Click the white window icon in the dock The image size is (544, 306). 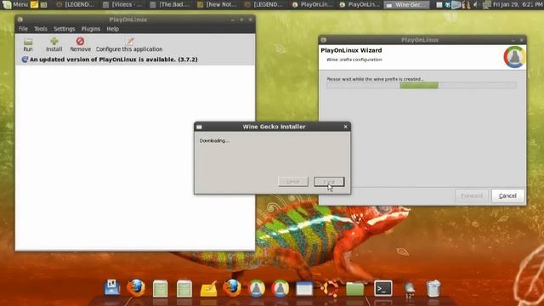pos(304,289)
